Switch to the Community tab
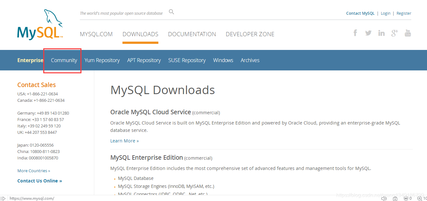 (x=64, y=60)
